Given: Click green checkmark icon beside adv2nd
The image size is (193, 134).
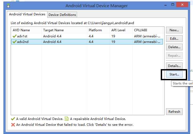Looking at the screenshot, I should pos(14,42).
